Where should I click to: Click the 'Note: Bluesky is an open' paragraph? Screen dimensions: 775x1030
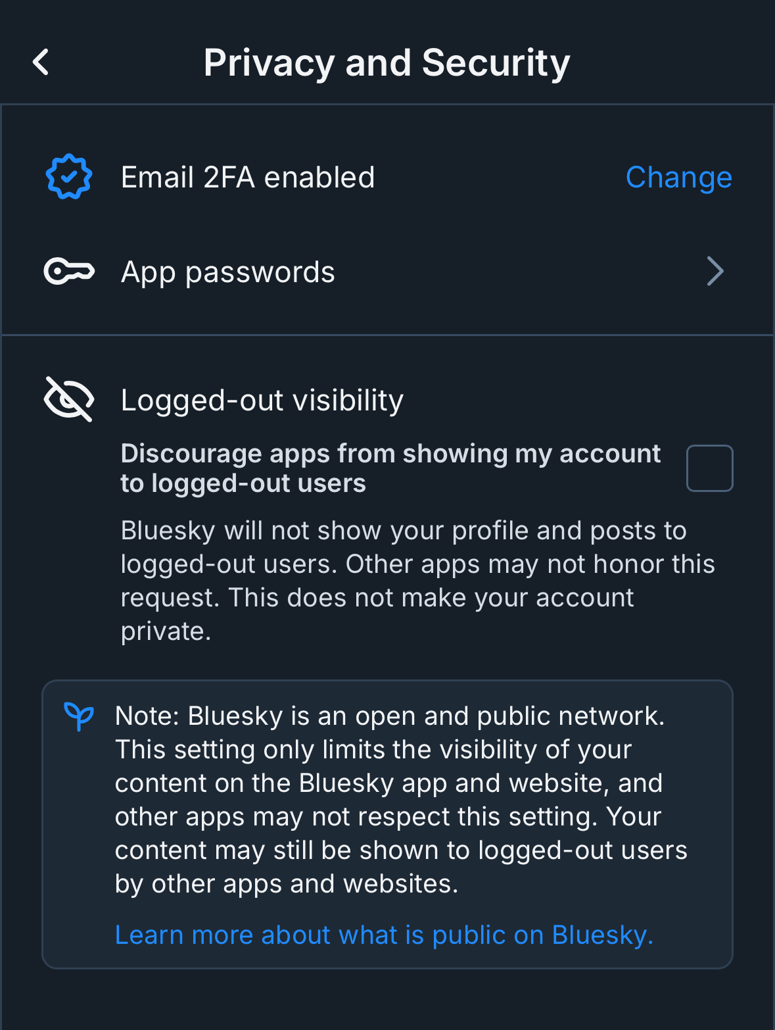(x=390, y=716)
